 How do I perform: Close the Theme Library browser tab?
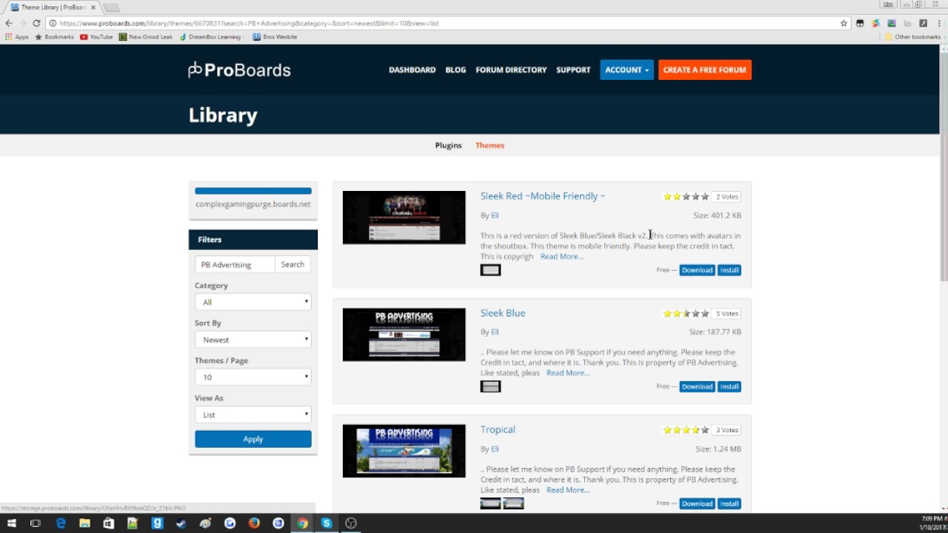click(93, 7)
